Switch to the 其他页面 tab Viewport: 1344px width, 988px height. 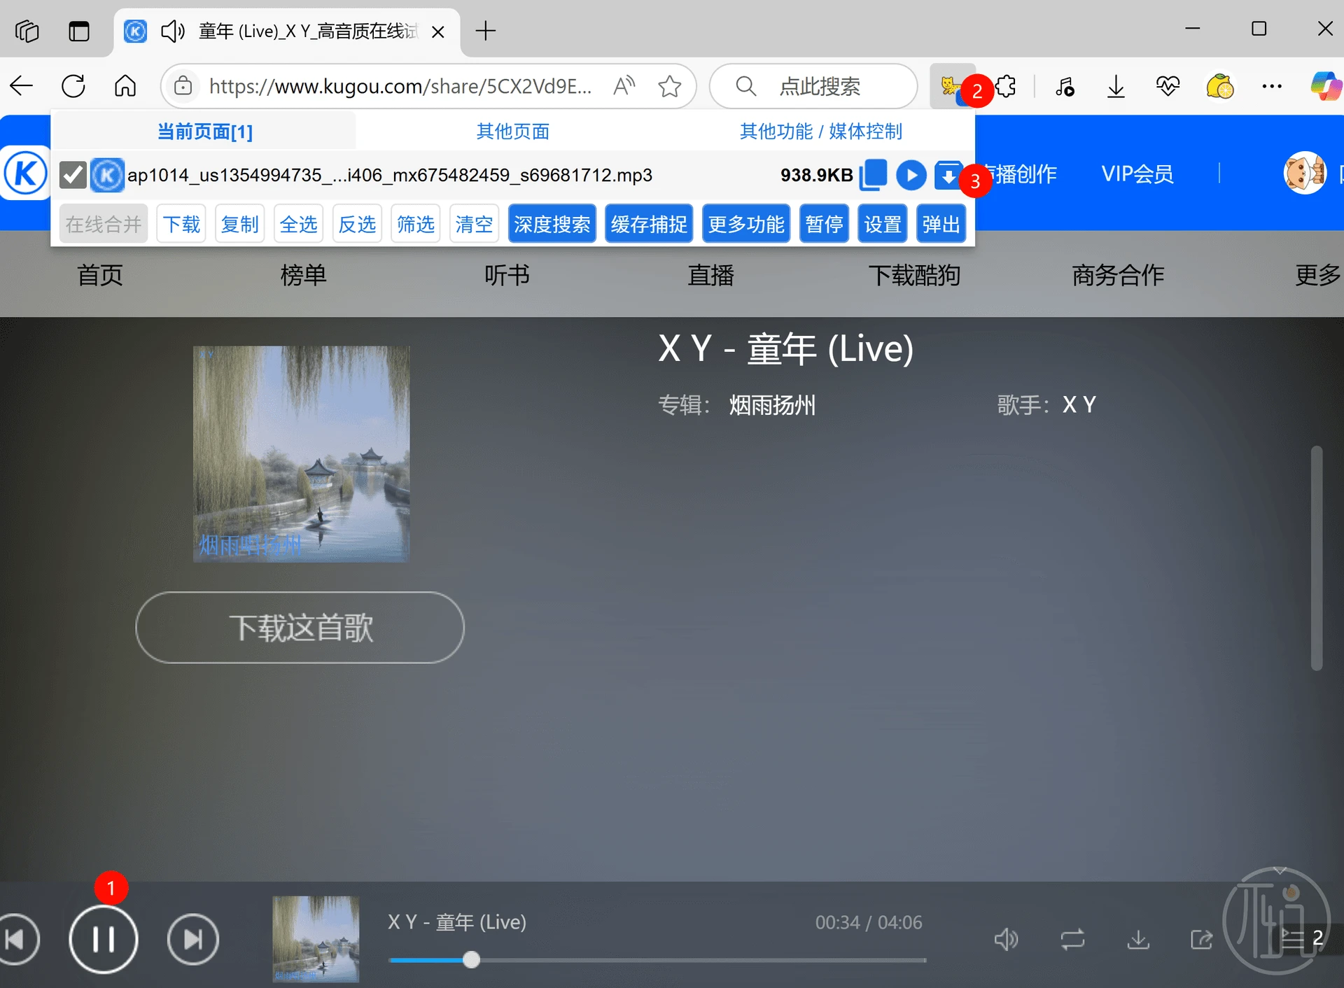coord(512,132)
